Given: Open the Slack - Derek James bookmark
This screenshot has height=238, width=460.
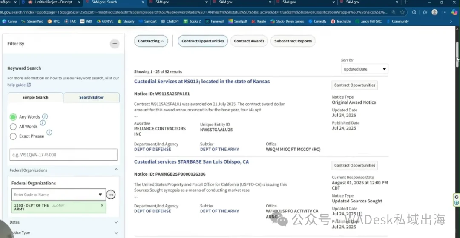Looking at the screenshot, I should (x=287, y=21).
